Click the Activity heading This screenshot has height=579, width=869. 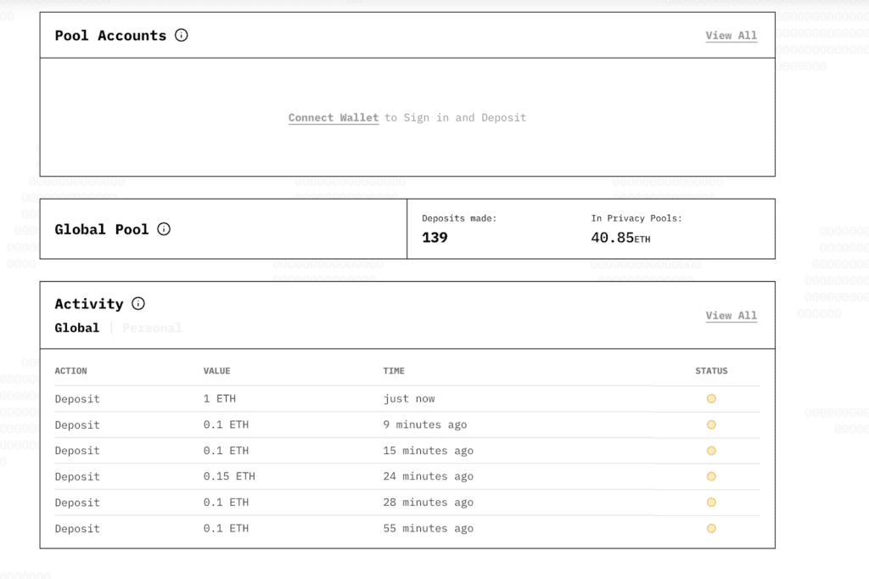(88, 304)
